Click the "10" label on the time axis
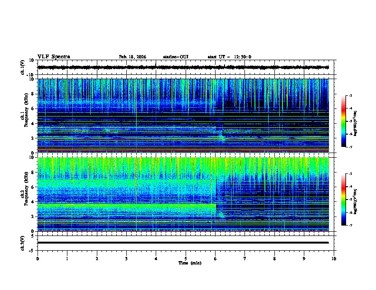The height and width of the screenshot is (290, 376). (334, 259)
